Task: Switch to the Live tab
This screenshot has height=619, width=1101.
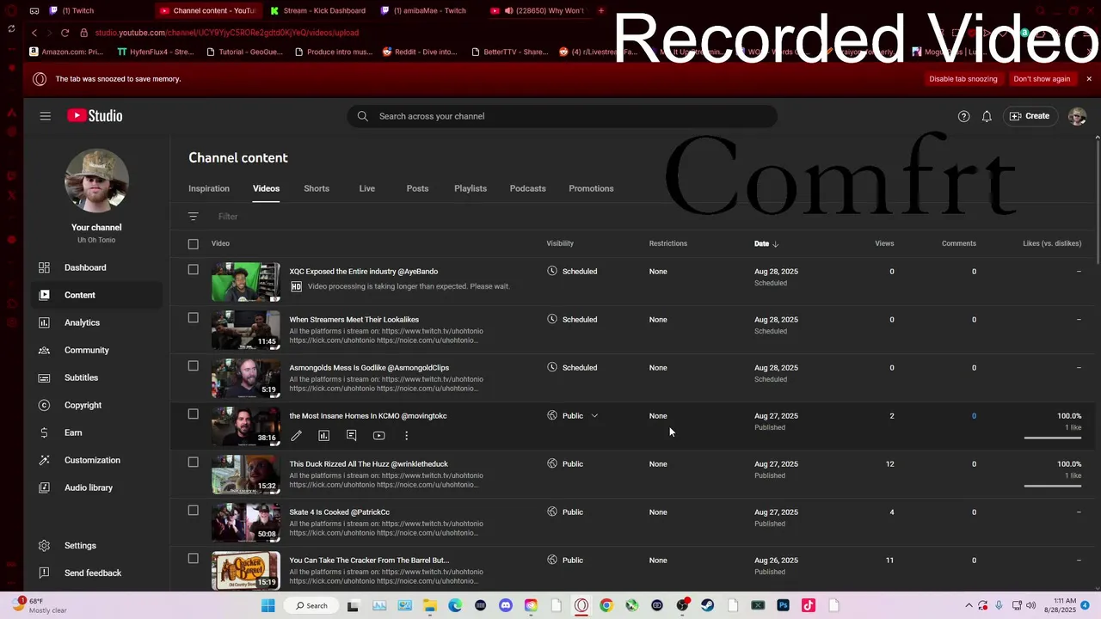Action: point(367,188)
